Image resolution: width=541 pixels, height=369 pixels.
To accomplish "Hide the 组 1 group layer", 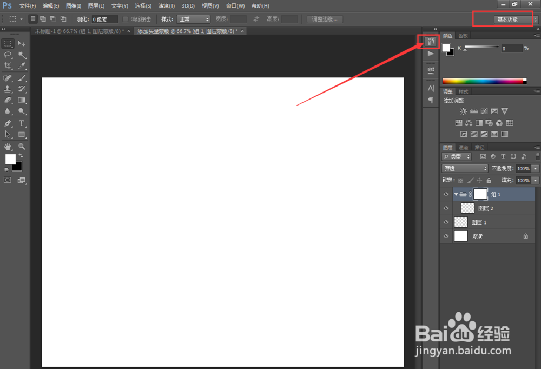I will tap(446, 194).
